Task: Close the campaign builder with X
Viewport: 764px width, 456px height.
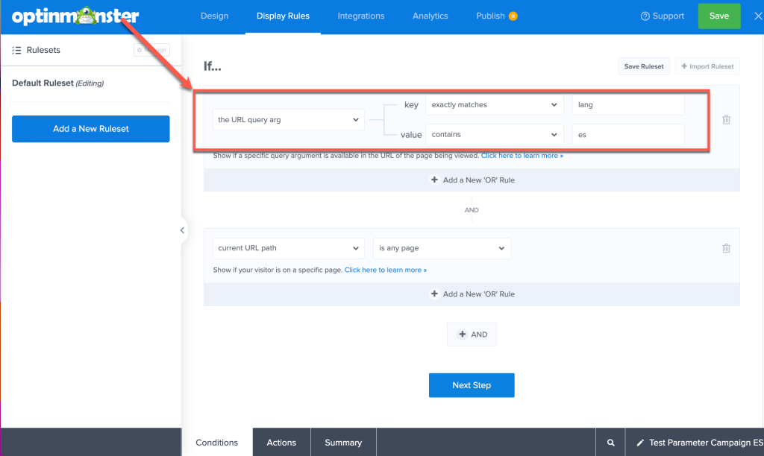Action: pos(758,16)
